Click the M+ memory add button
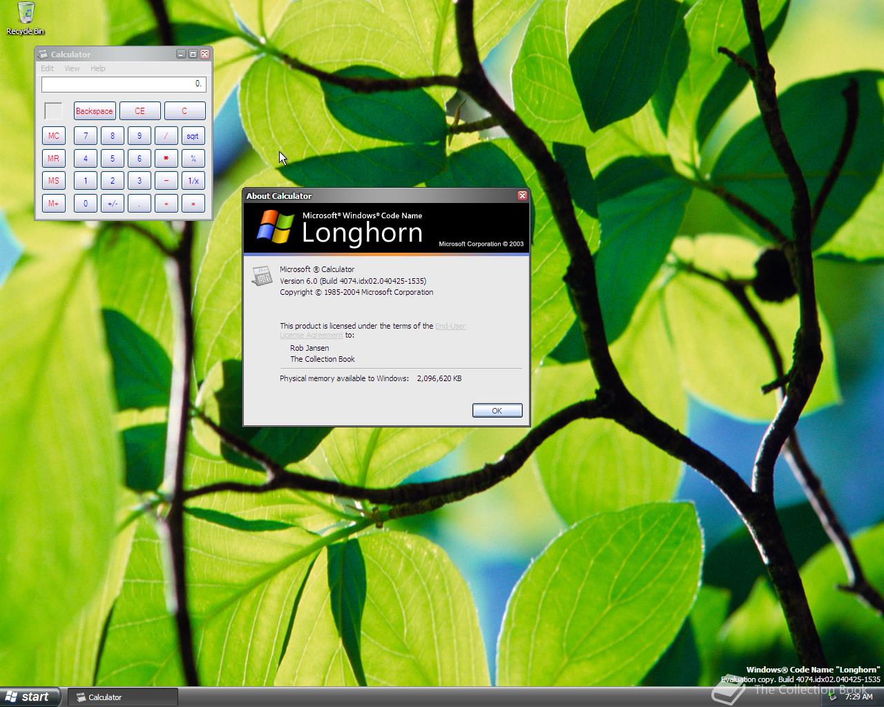 54,204
